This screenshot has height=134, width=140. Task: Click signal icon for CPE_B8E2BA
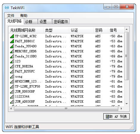coord(12,66)
